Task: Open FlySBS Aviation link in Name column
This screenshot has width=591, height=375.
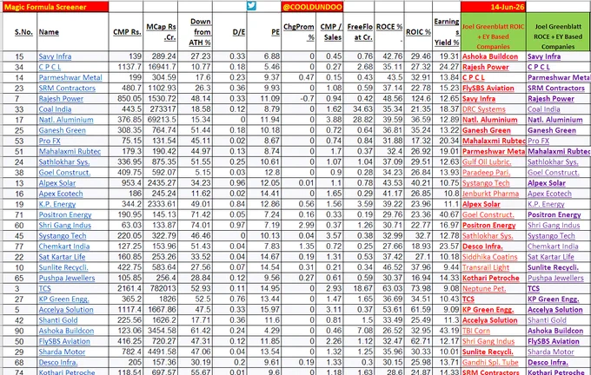Action: (x=64, y=341)
